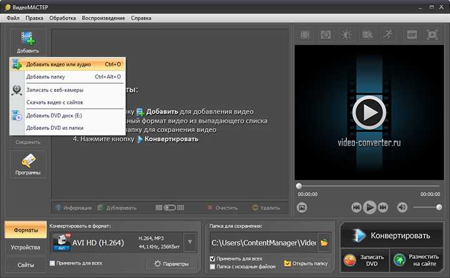Open the Файл menu
Viewport: 450px width, 278px height.
point(13,17)
